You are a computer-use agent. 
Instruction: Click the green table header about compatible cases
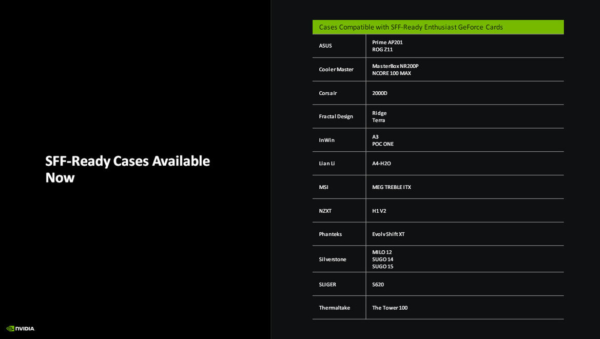point(438,27)
